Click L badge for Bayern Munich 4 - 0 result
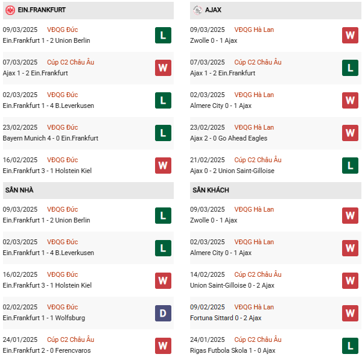The image size is (362, 357). coord(163,133)
